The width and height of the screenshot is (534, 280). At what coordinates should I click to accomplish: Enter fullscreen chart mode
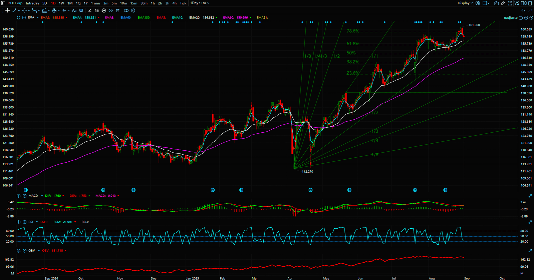[x=510, y=3]
